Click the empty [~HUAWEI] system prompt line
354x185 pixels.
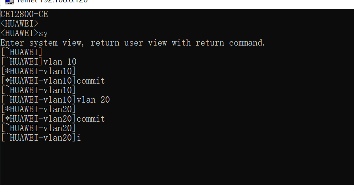click(22, 52)
